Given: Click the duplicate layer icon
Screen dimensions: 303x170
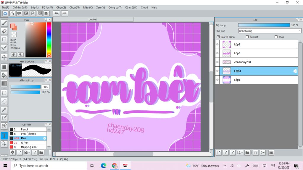Looking at the screenshot, I should pyautogui.click(x=255, y=153).
